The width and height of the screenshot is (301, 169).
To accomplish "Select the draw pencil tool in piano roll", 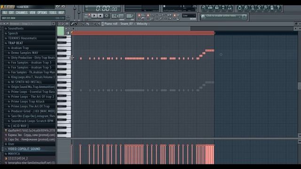I will [x=72, y=24].
